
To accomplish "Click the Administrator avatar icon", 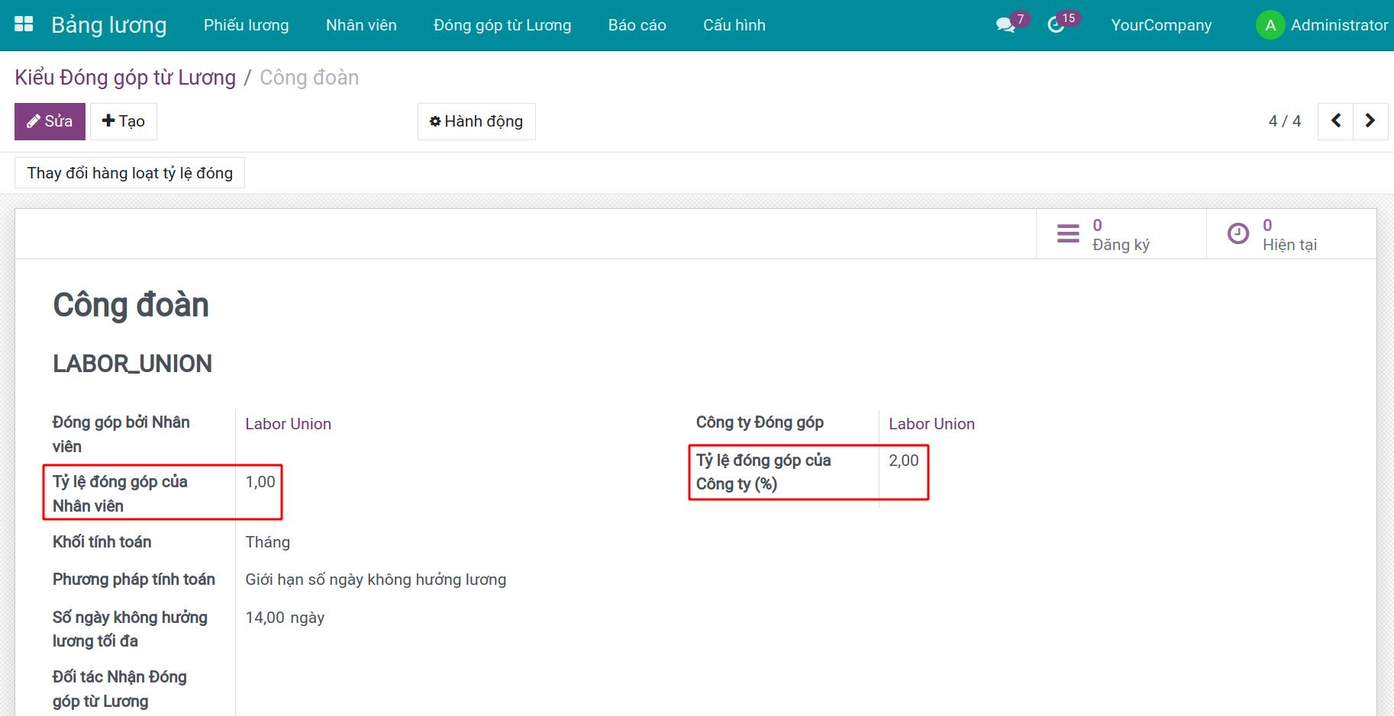I will pyautogui.click(x=1270, y=25).
